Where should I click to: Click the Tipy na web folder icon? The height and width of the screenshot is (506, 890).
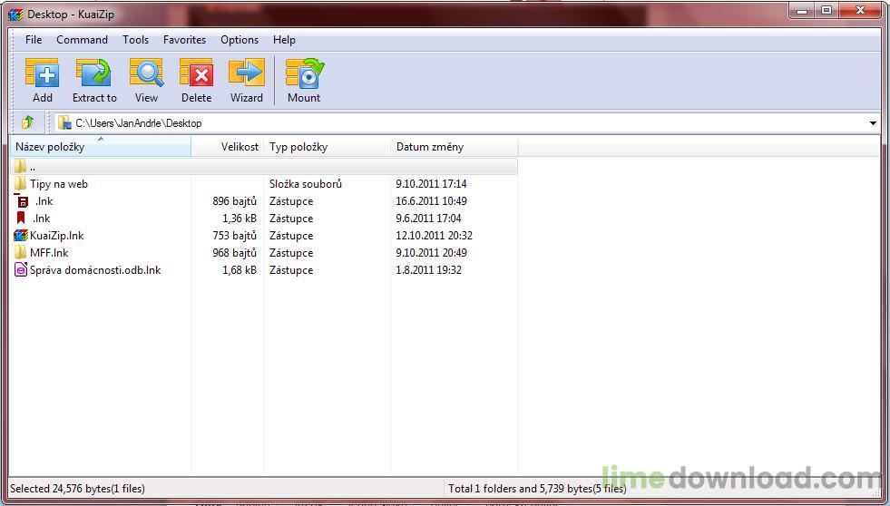click(21, 183)
